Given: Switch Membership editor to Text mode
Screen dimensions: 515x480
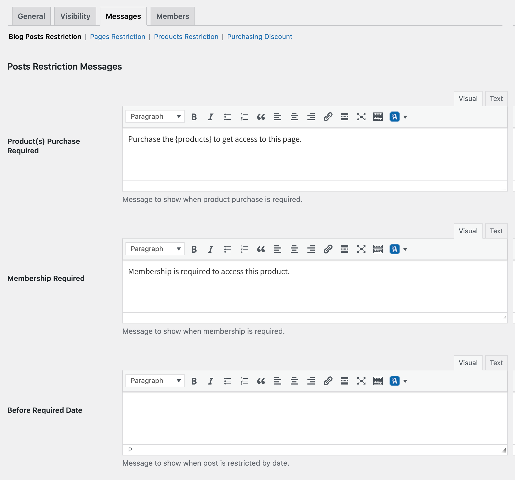Looking at the screenshot, I should [x=496, y=231].
